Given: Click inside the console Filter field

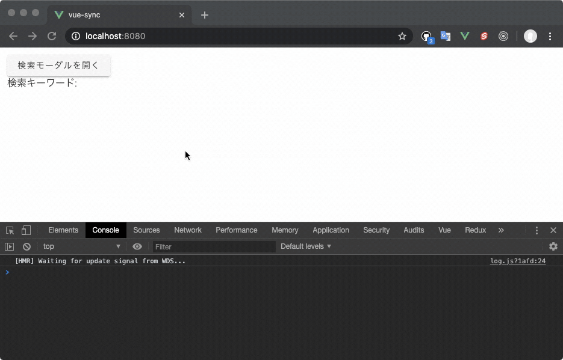Looking at the screenshot, I should click(214, 246).
